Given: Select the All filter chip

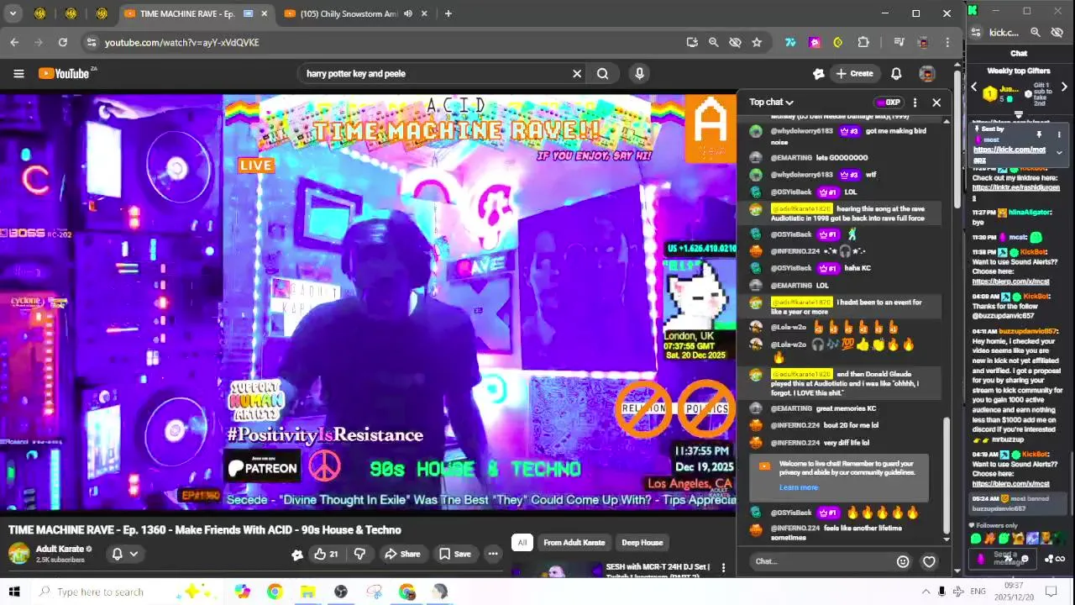Looking at the screenshot, I should coord(522,543).
